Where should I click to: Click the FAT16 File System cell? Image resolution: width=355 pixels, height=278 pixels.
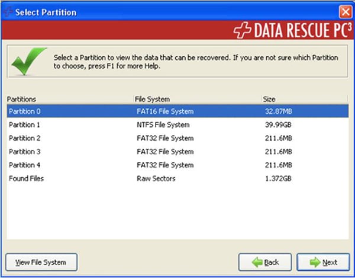pos(165,111)
